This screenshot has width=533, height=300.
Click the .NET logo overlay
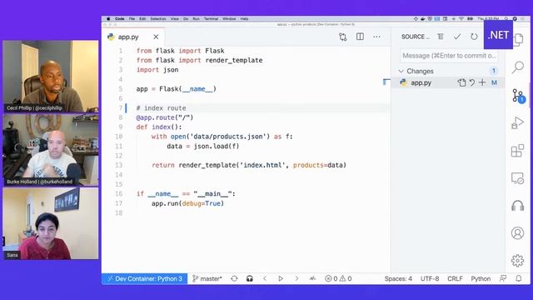[498, 35]
